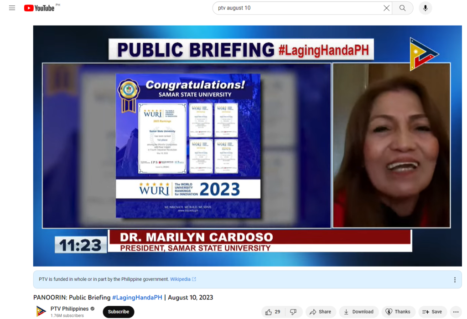Start voice search with microphone
467x319 pixels.
click(x=425, y=8)
